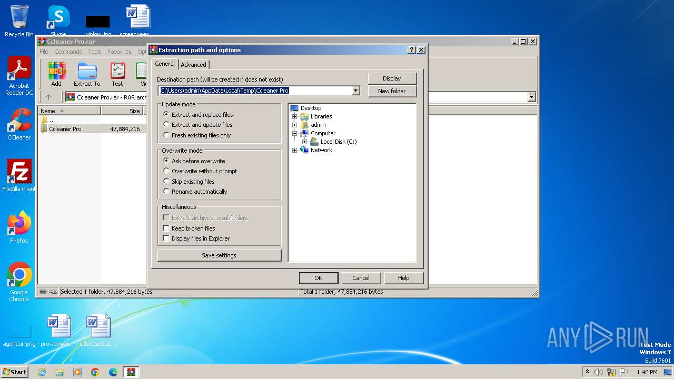Select Rename automatically option
The image size is (674, 379).
(x=195, y=192)
